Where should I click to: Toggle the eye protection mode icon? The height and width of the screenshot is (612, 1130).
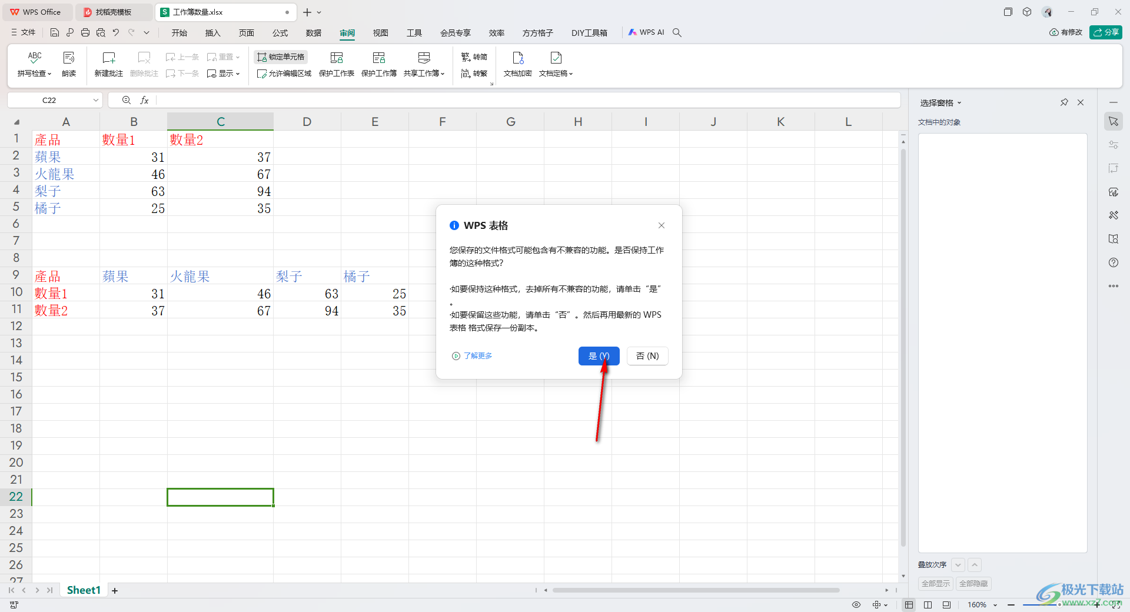[856, 605]
